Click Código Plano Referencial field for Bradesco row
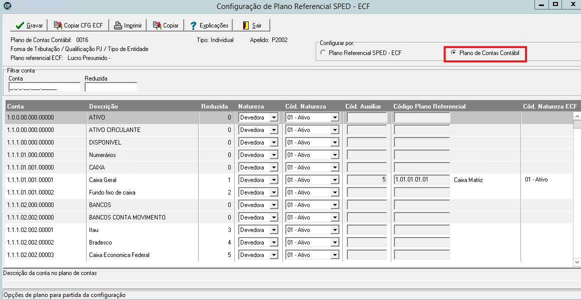 click(x=422, y=242)
